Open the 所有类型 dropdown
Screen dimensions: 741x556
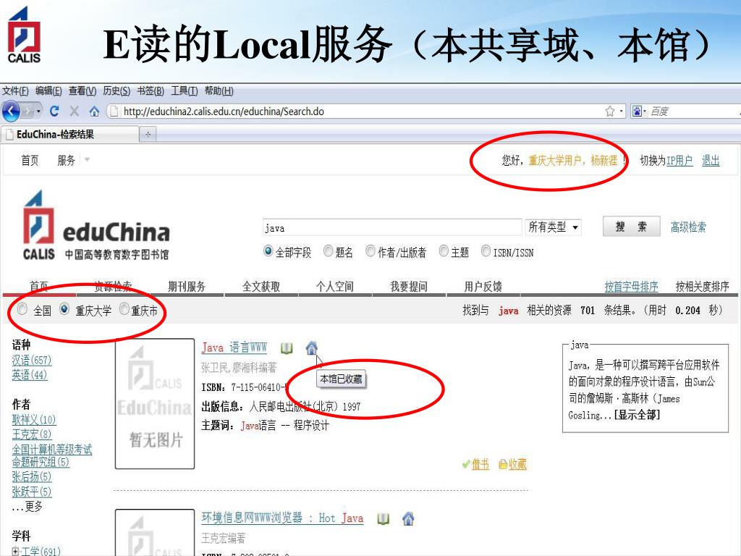553,227
